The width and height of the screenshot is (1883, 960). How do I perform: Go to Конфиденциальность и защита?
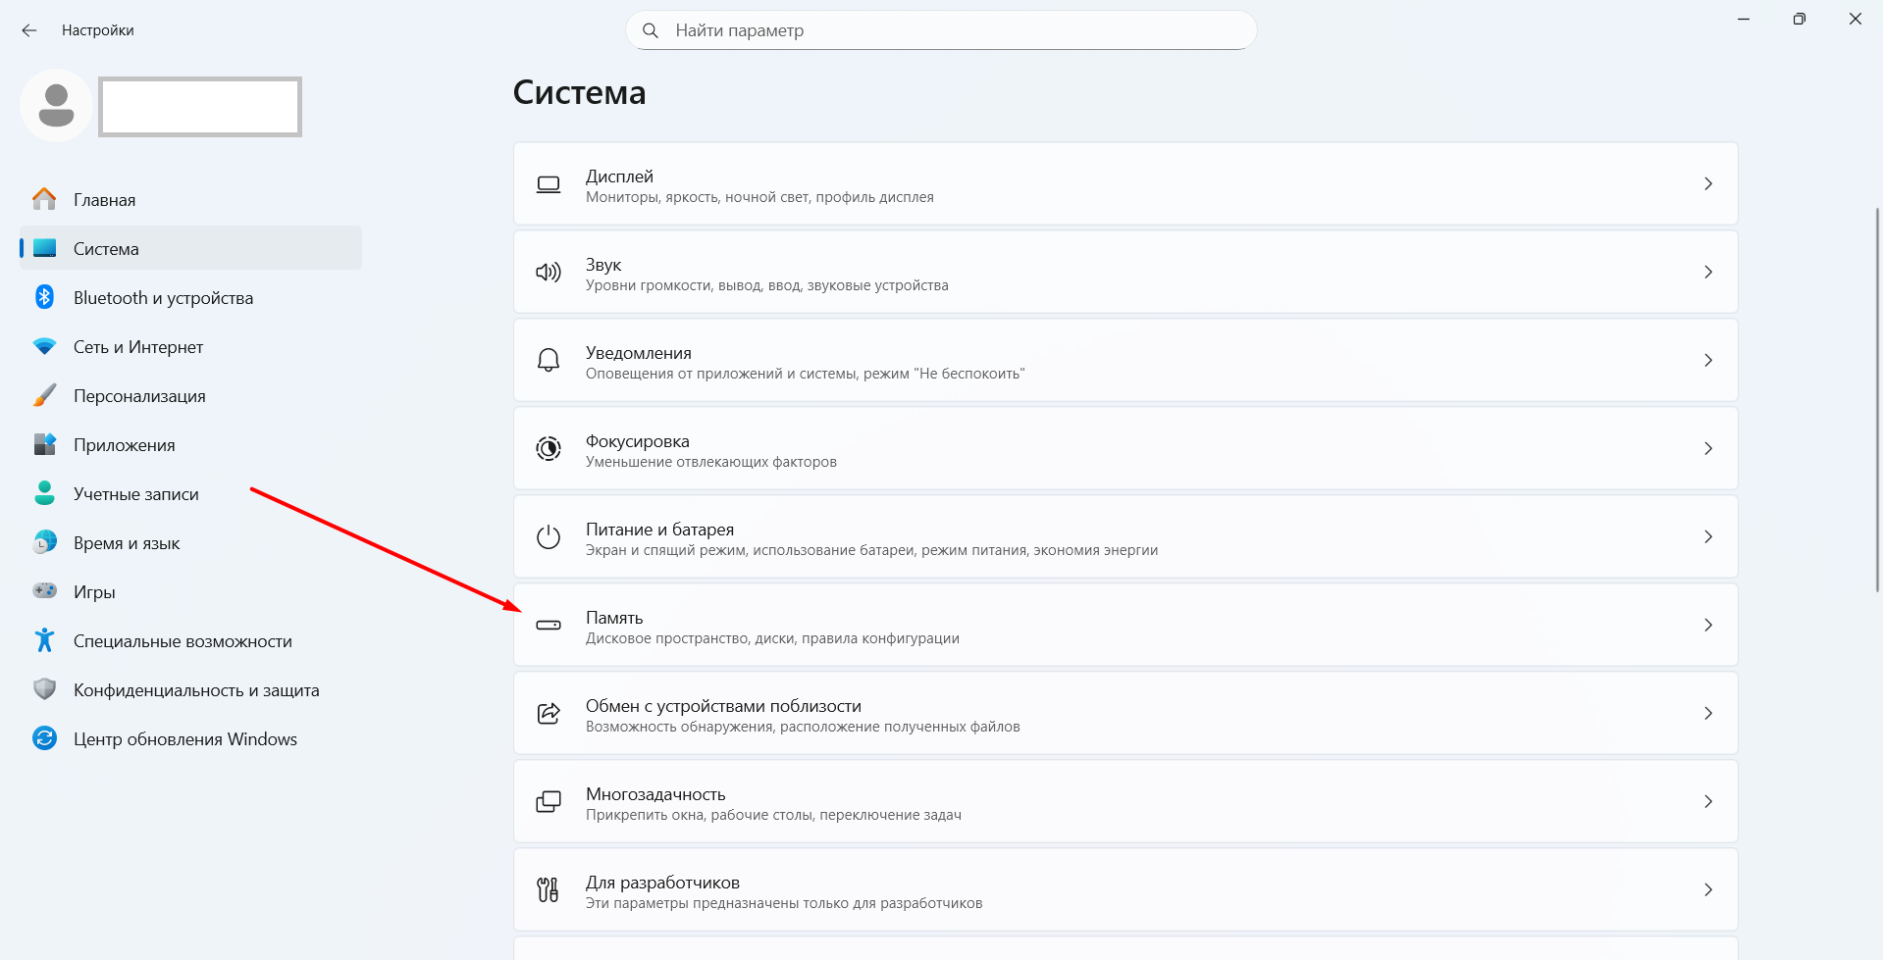[196, 690]
